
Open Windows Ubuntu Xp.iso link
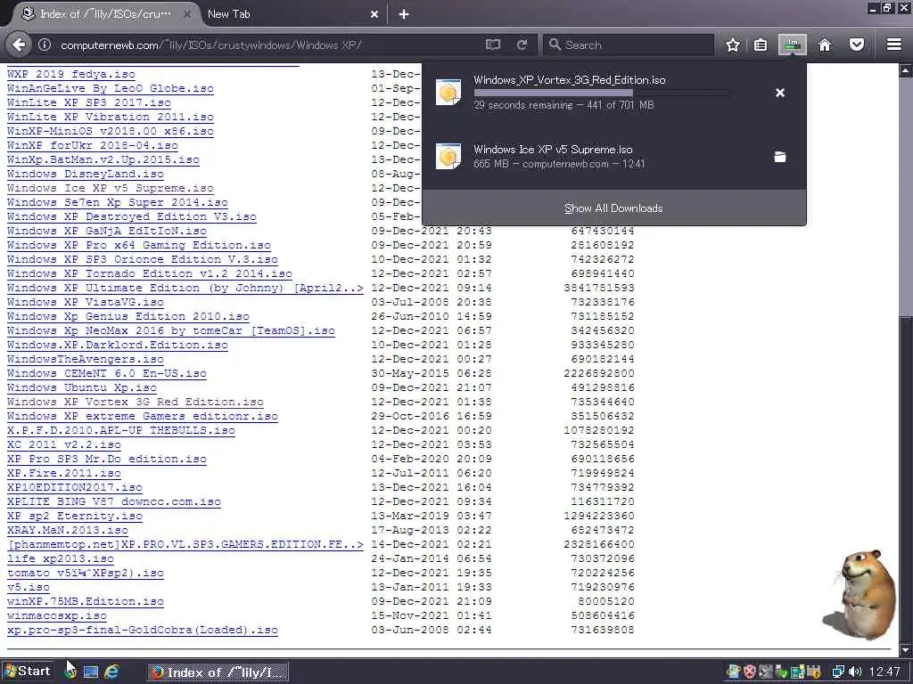[81, 387]
